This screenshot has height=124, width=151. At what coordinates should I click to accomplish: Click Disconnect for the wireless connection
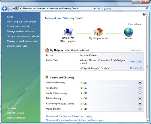coord(136,68)
